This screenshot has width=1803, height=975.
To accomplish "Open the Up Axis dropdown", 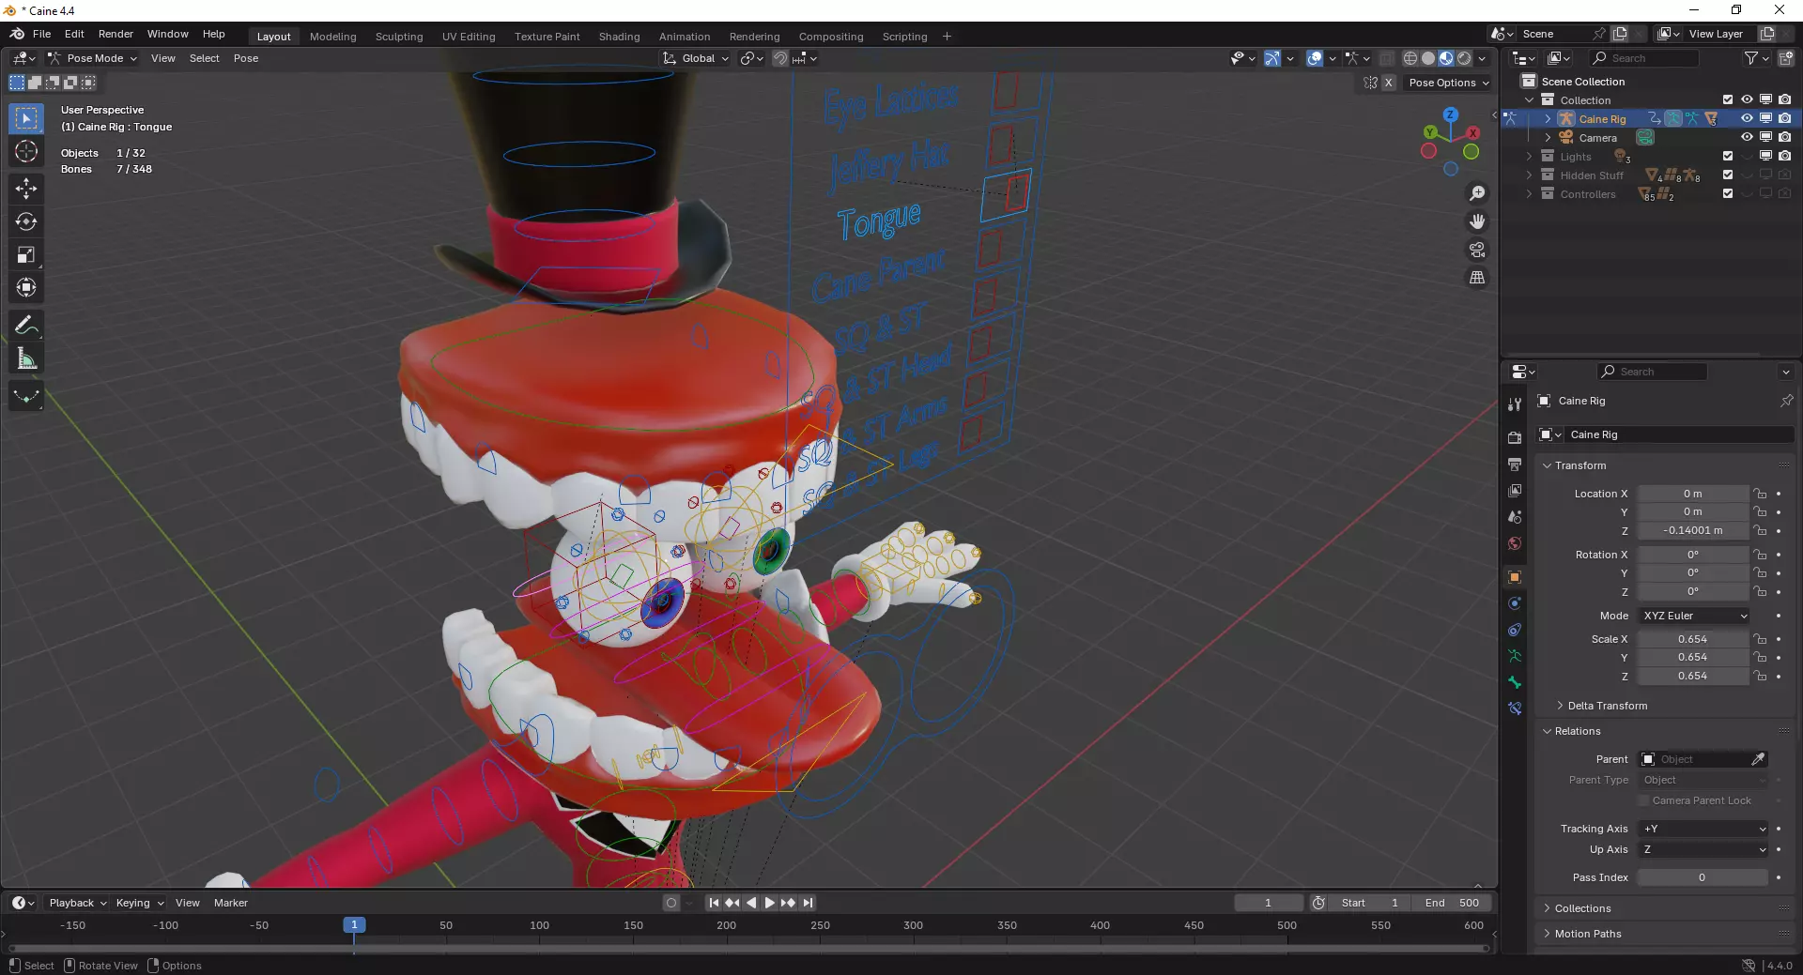I will pyautogui.click(x=1704, y=849).
